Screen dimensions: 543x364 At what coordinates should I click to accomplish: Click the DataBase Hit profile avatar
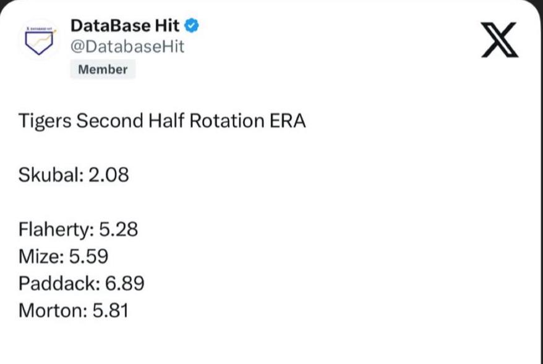(x=39, y=40)
